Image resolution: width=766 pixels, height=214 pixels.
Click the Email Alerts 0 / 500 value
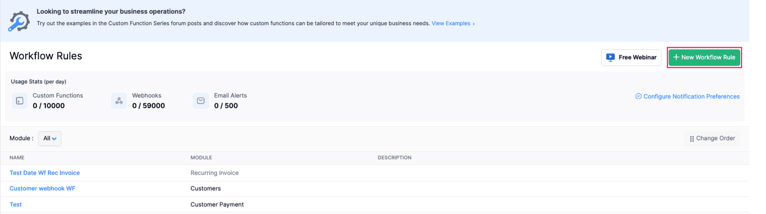pyautogui.click(x=226, y=105)
